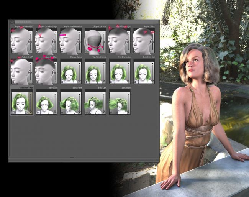
Task: Open gear settings on Adjust HeadHeight tile
Action: coord(111,51)
